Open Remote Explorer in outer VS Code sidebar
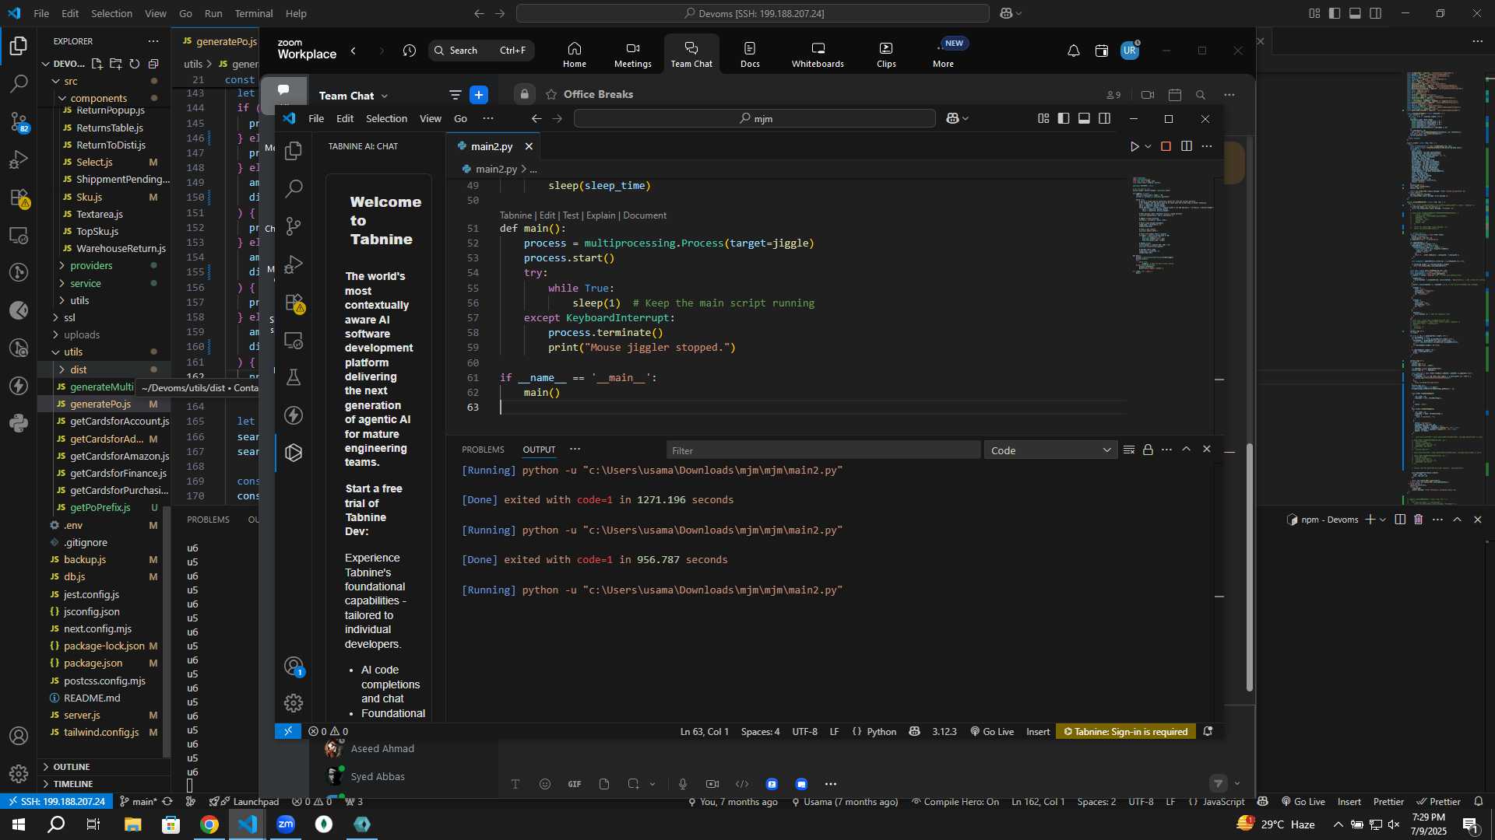 (19, 236)
